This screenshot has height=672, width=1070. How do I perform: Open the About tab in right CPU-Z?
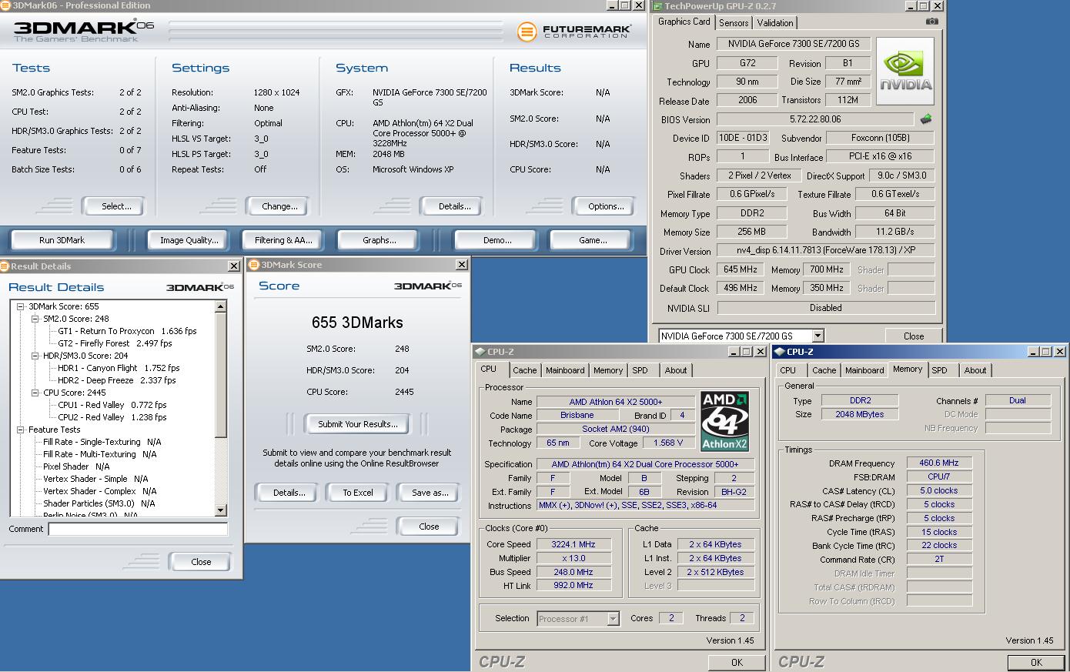[x=975, y=370]
